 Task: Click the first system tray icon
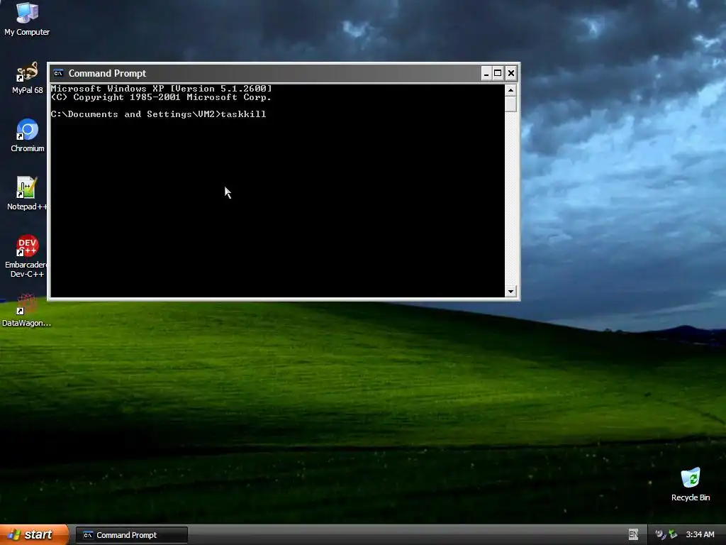pyautogui.click(x=660, y=535)
